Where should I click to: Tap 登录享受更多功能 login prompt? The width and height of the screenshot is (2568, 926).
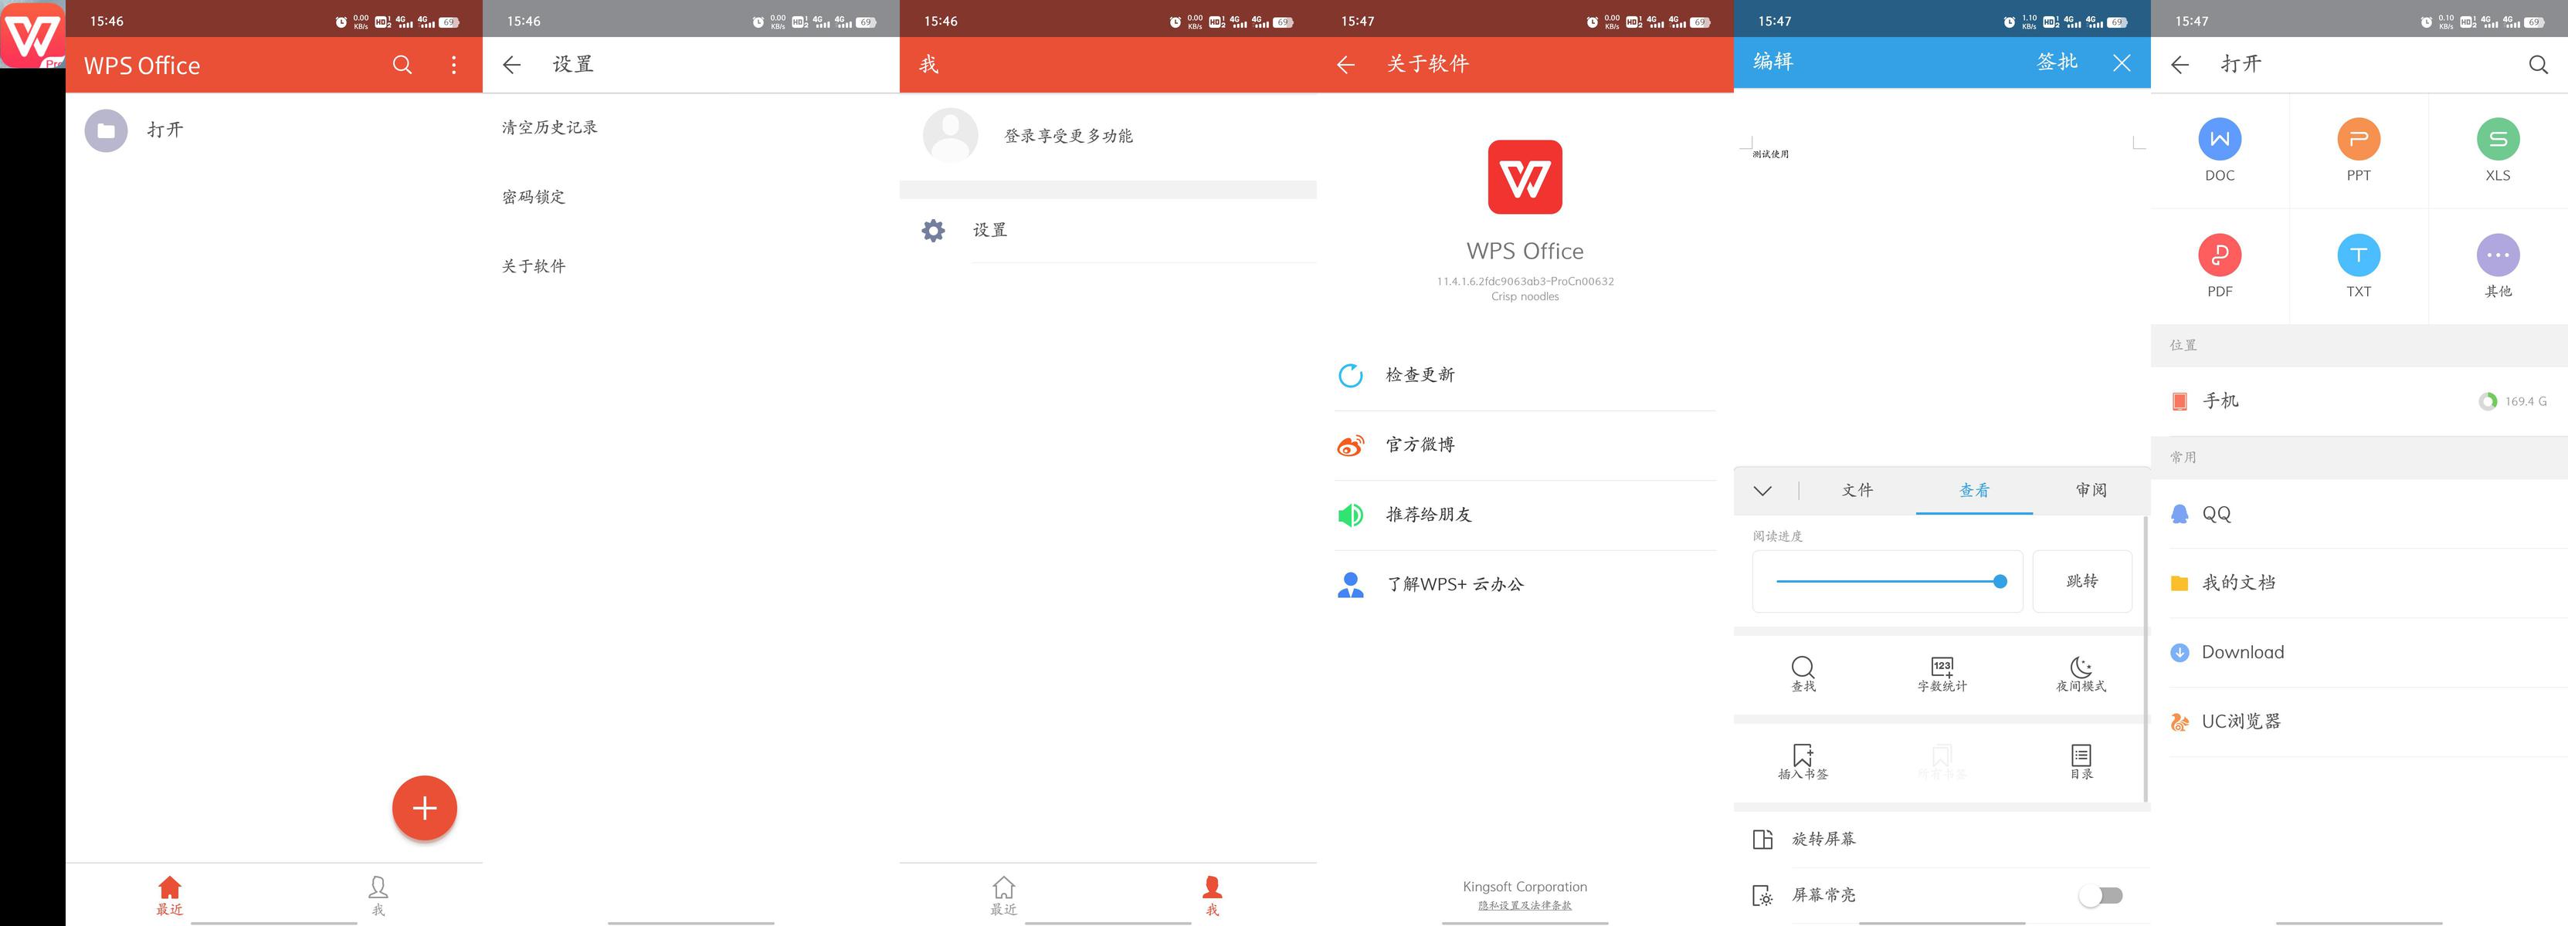coord(1067,135)
